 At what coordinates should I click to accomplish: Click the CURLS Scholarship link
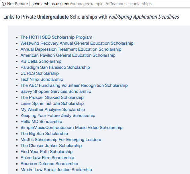tap(40, 73)
